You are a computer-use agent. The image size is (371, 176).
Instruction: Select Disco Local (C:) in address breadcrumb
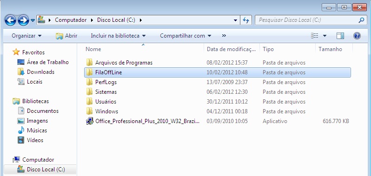[x=116, y=20]
